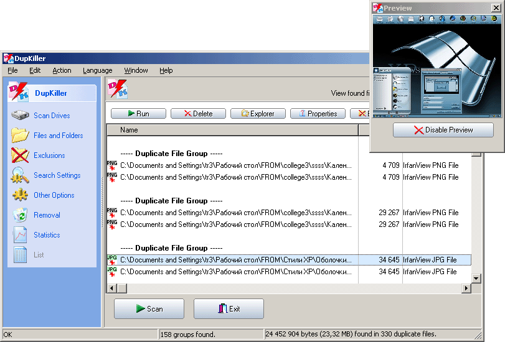
Task: Open the Language menu
Action: (98, 70)
